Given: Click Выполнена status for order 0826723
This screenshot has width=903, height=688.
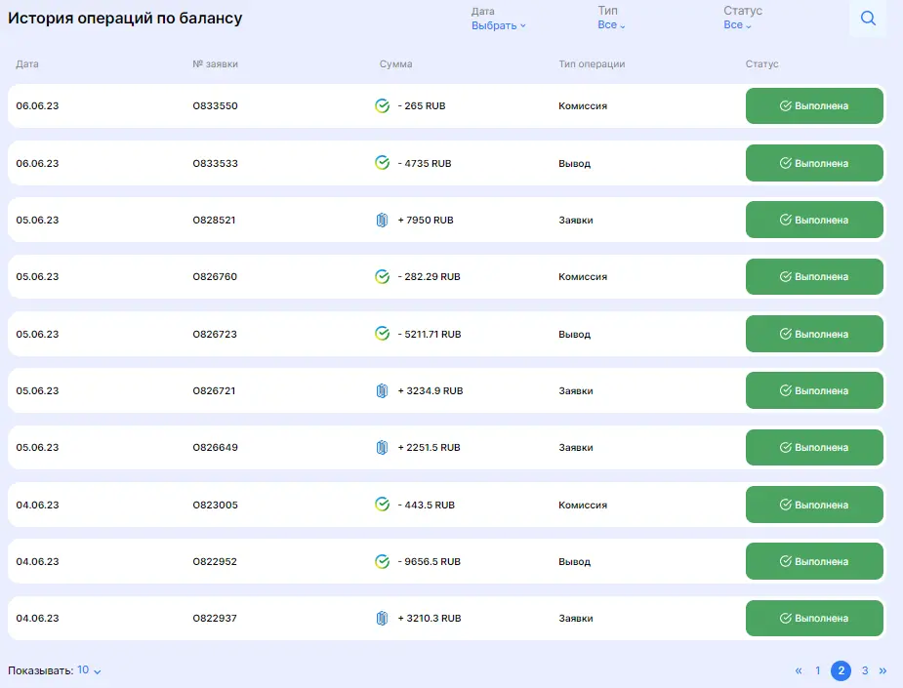Looking at the screenshot, I should pos(814,334).
